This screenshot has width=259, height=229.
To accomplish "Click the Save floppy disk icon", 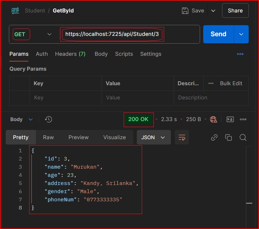I will (x=185, y=11).
